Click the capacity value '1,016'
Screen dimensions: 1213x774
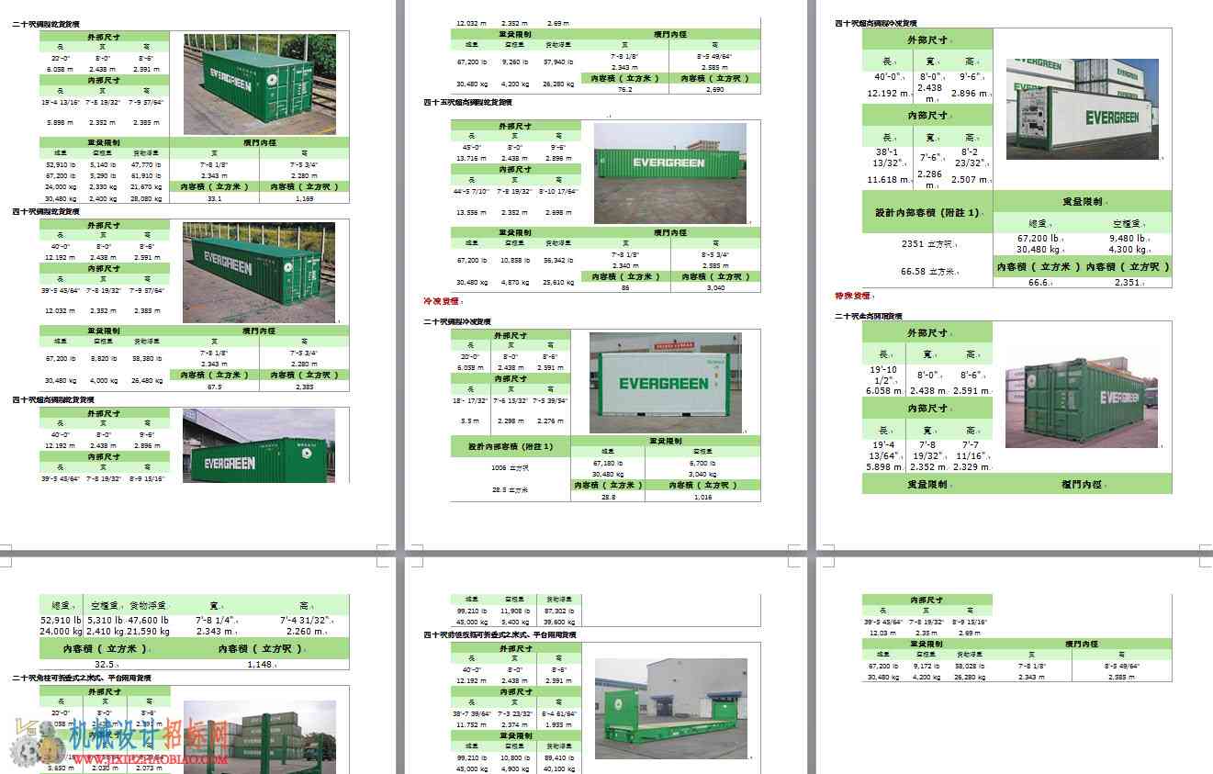[702, 496]
